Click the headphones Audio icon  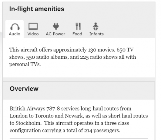click(15, 27)
